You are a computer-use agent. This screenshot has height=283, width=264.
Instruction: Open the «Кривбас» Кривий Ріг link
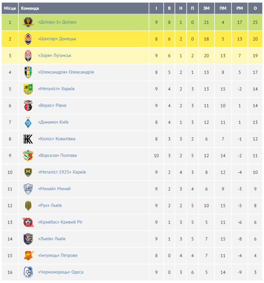[x=60, y=223]
